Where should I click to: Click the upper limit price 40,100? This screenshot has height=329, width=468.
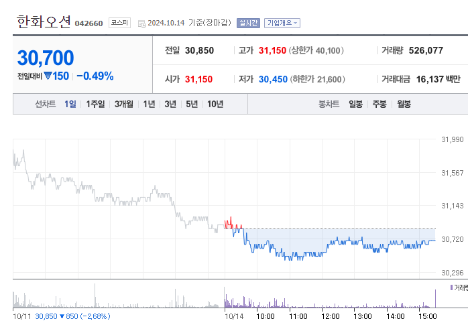click(x=328, y=50)
